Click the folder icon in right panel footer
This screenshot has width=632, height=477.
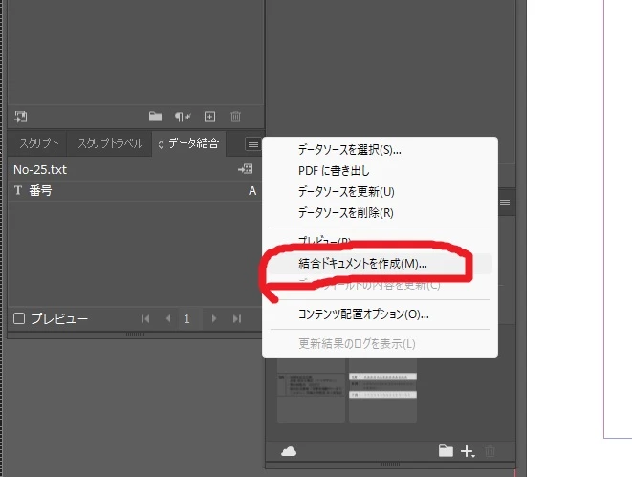click(446, 451)
